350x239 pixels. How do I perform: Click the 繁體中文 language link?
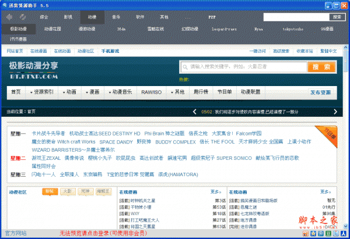[328, 51]
